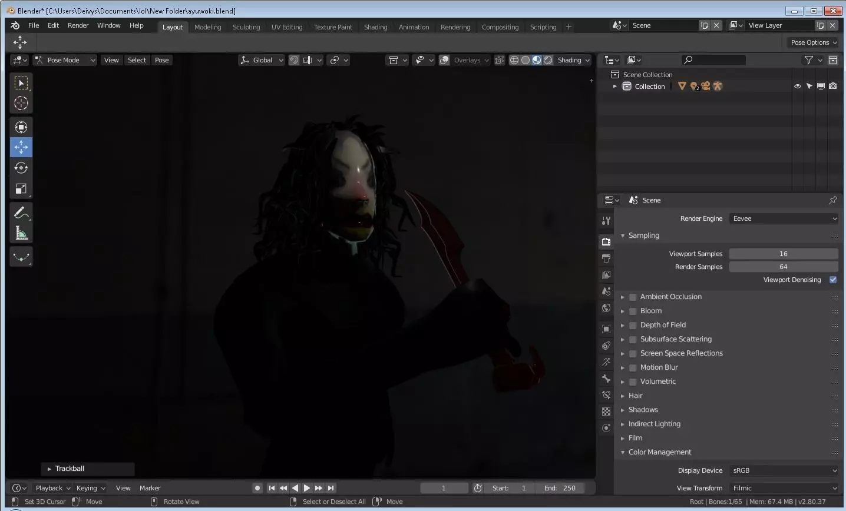Jump to the last frame
Image resolution: width=846 pixels, height=511 pixels.
pos(331,488)
